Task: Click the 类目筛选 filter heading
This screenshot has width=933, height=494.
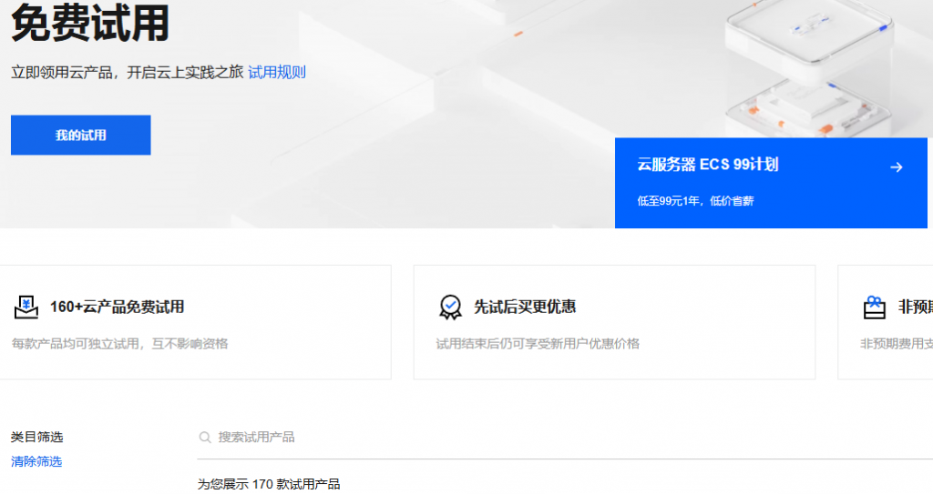Action: coord(36,438)
